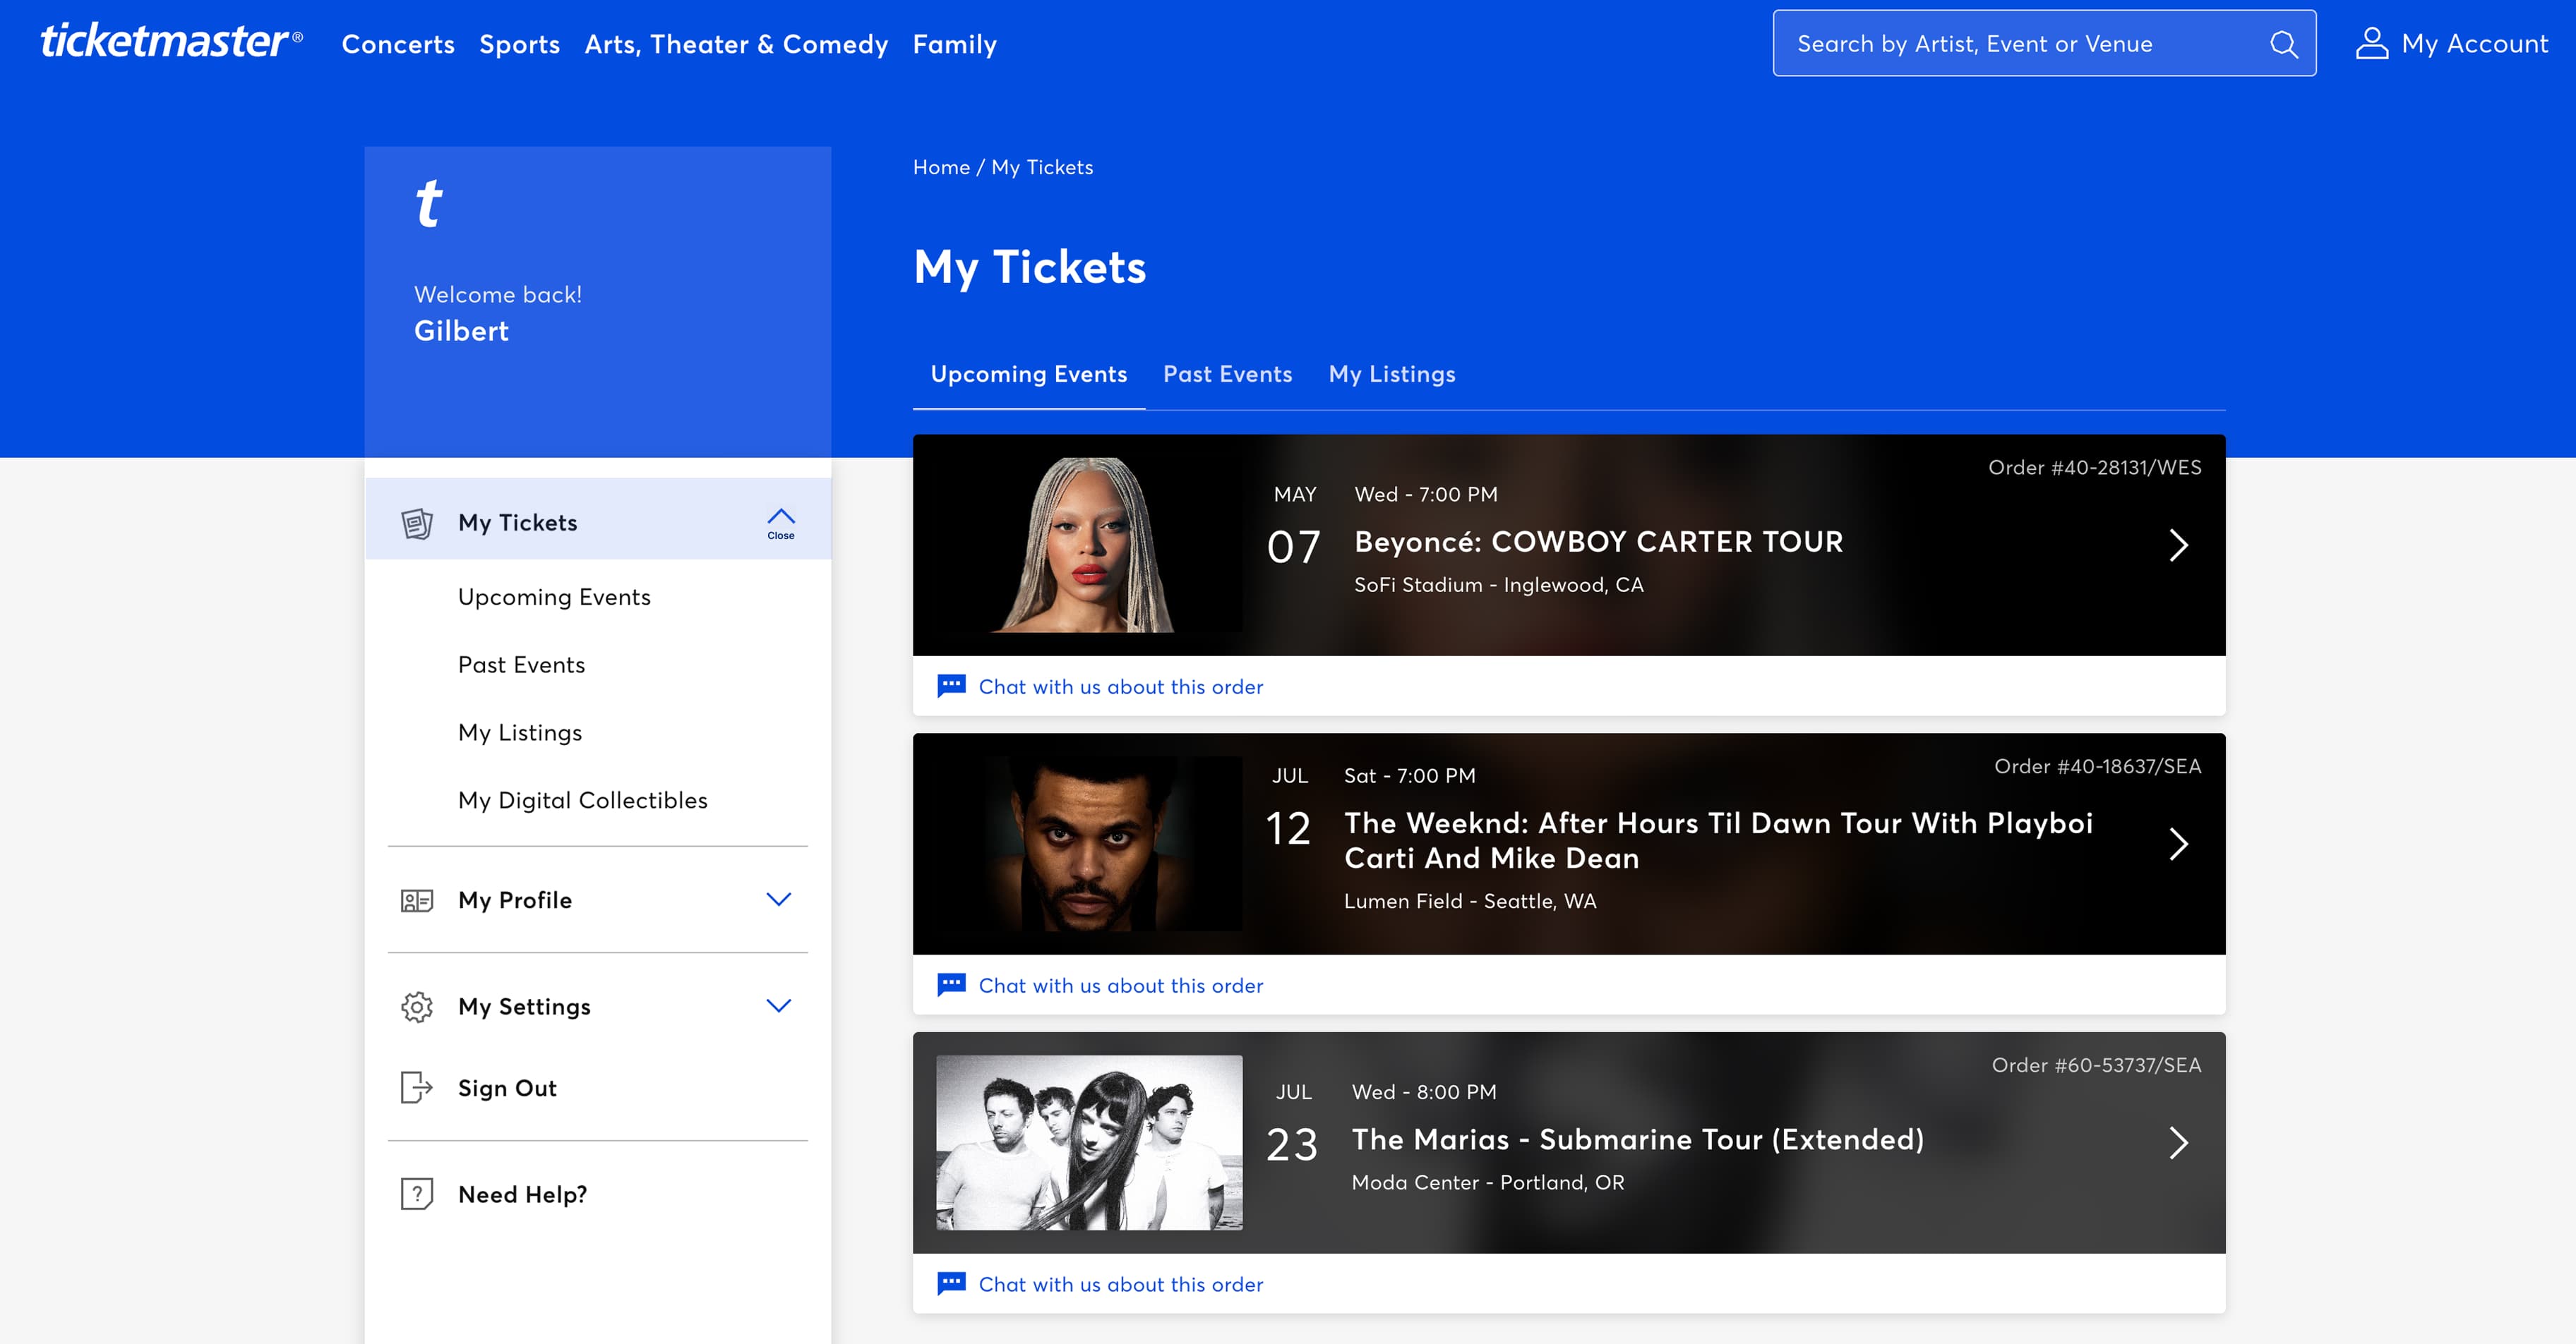2576x1344 pixels.
Task: Click the chat bubble icon under The Weeknd order
Action: (951, 986)
